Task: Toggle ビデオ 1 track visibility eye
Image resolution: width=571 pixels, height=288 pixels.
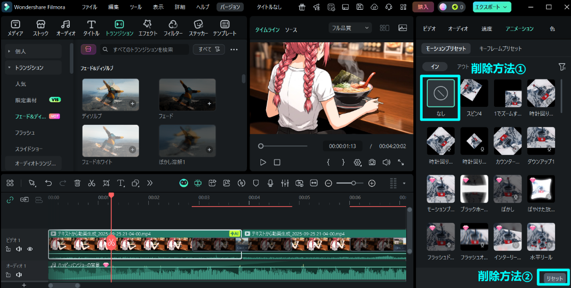Action: [x=30, y=249]
